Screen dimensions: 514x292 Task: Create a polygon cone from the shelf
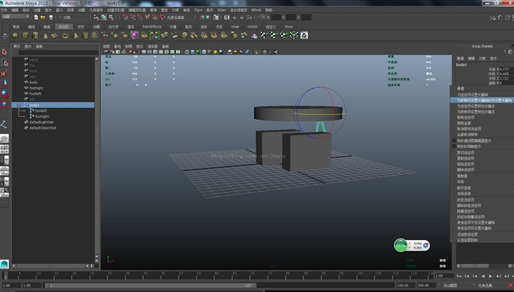(46, 35)
